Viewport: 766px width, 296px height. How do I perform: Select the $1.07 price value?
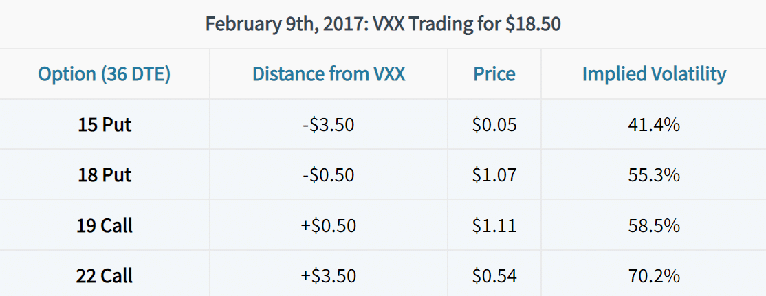click(x=494, y=175)
